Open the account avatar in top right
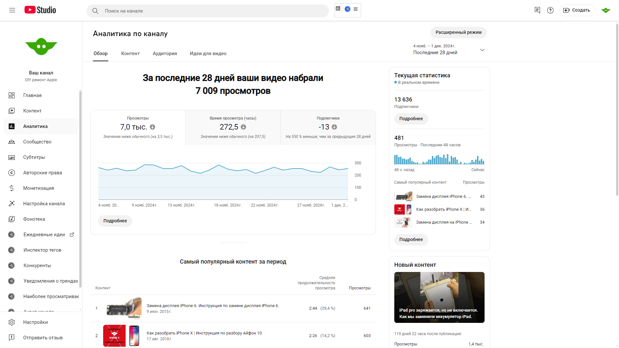The height and width of the screenshot is (348, 619). coord(606,10)
